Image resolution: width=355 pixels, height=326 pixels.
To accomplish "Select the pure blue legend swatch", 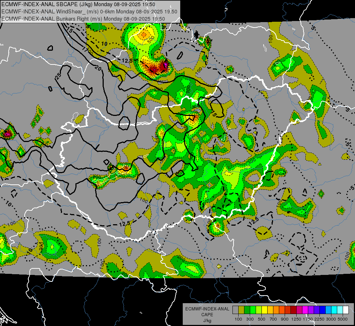I will [x=323, y=310].
